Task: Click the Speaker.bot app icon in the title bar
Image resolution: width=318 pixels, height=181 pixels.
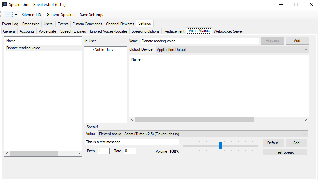Action: click(5, 5)
